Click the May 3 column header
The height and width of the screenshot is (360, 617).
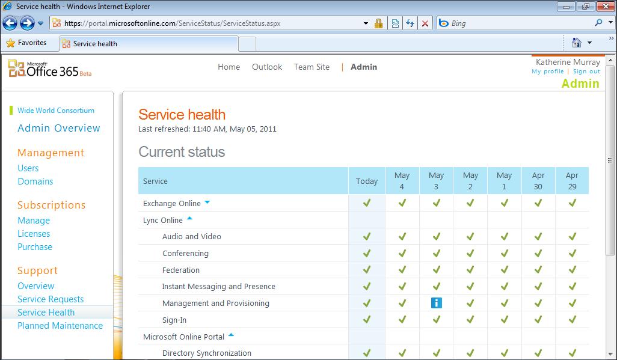(436, 181)
